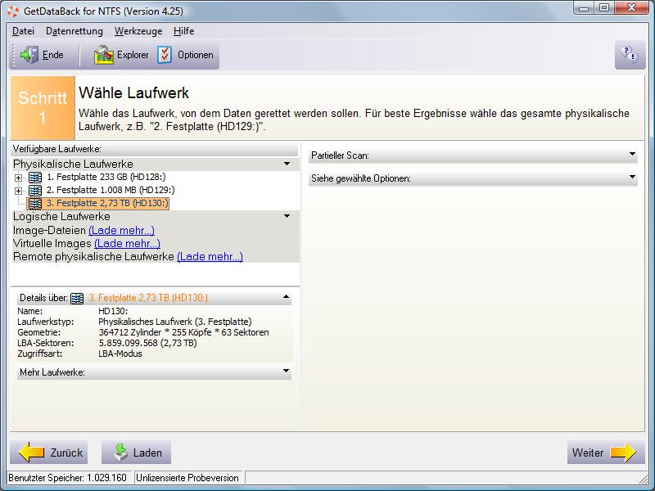Open the Datenrettung menu
This screenshot has height=491, width=655.
coord(75,31)
